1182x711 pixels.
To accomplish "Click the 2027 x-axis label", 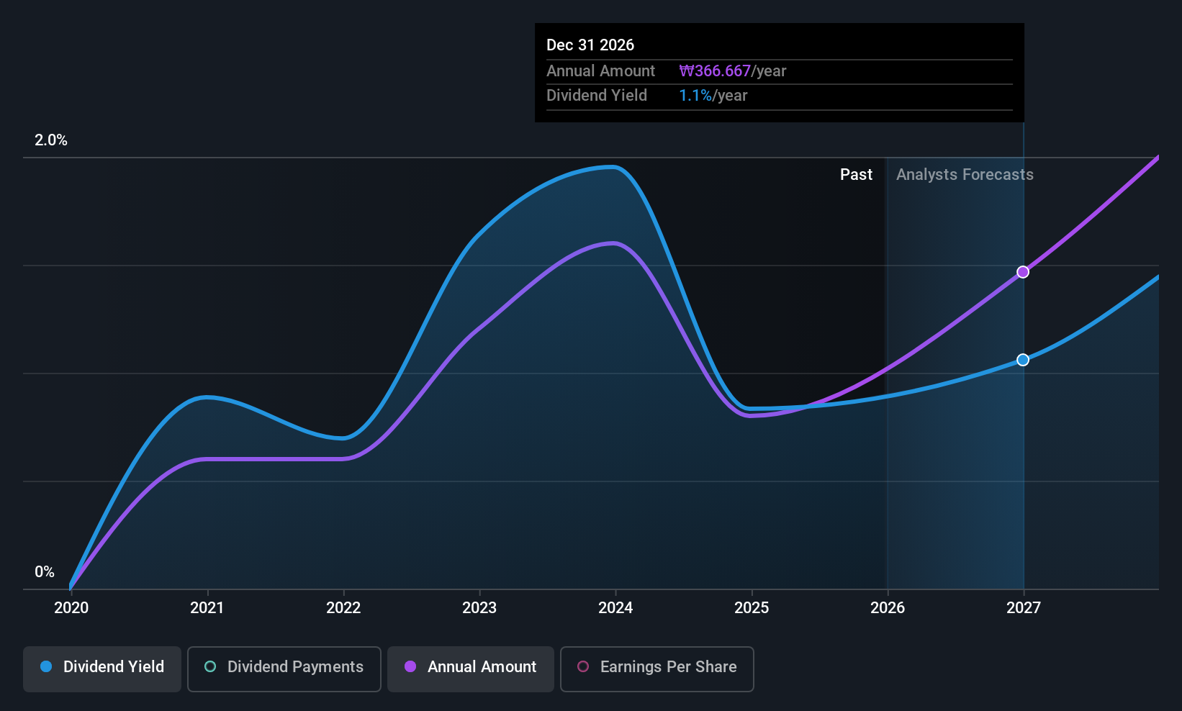I will coord(1024,608).
